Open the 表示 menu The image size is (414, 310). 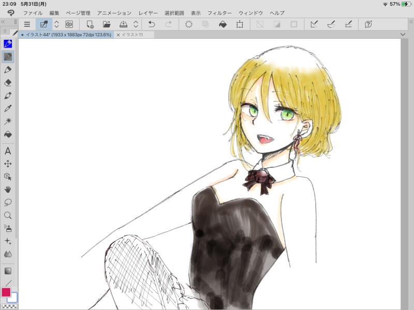coord(196,13)
